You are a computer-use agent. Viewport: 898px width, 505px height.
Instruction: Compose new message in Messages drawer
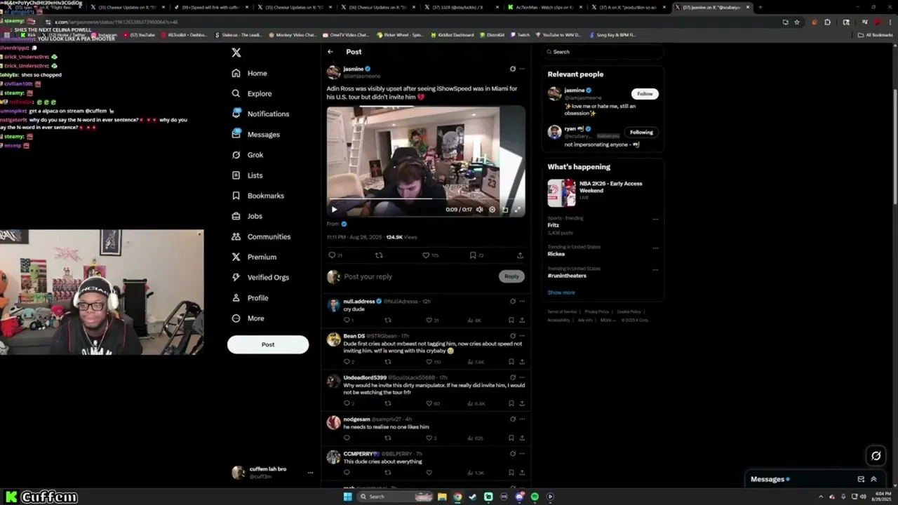pos(861,479)
